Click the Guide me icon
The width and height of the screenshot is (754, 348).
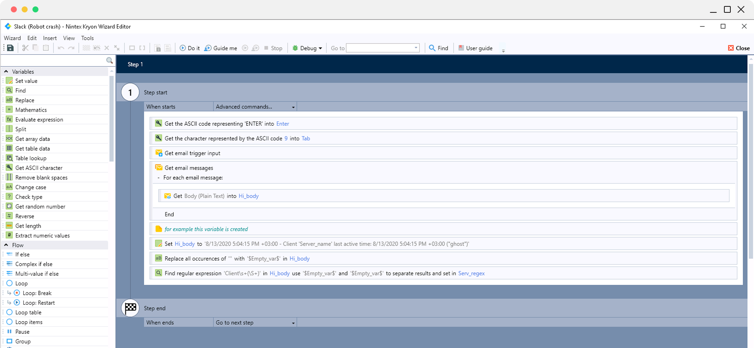pyautogui.click(x=208, y=48)
